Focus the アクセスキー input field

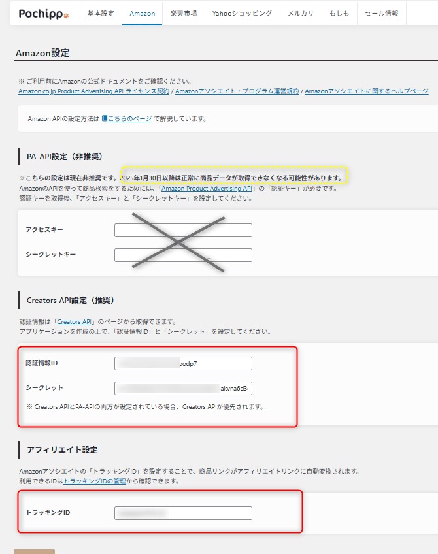click(183, 230)
